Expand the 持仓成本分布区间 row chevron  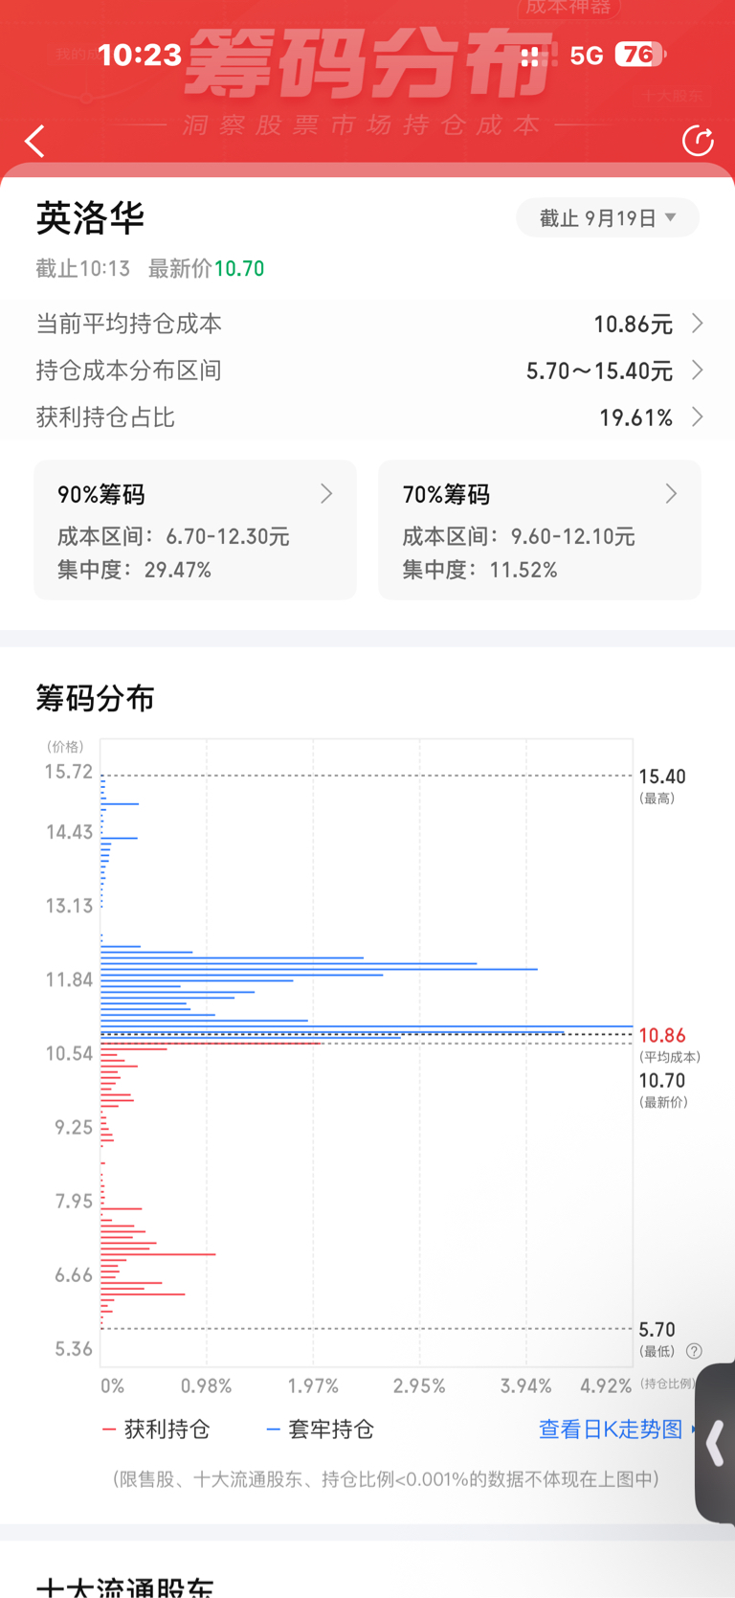point(698,371)
